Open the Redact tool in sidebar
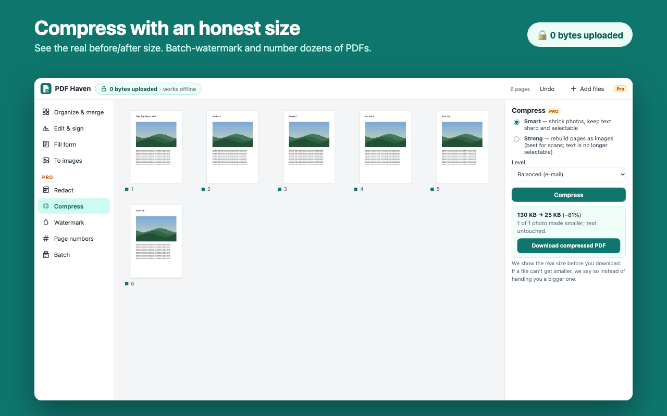 (74, 190)
